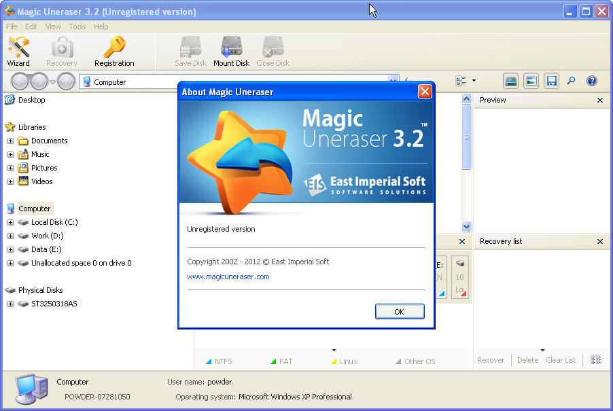Image resolution: width=613 pixels, height=411 pixels.
Task: Click the save view toolbar icon
Action: click(x=551, y=81)
